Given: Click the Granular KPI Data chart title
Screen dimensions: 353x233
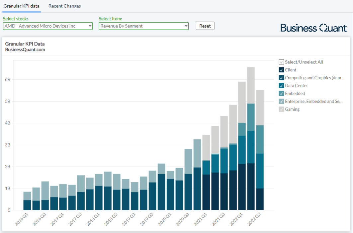Looking at the screenshot, I should [25, 44].
